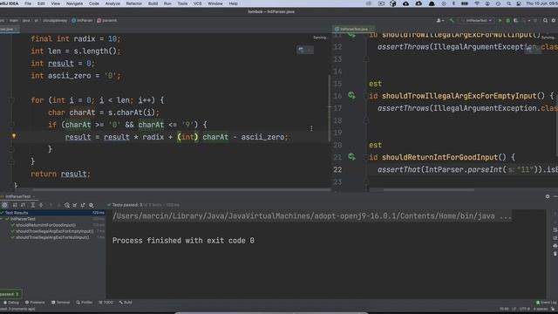Screen dimensions: 558x314
Task: Open the Refactor menu
Action: click(133, 3)
